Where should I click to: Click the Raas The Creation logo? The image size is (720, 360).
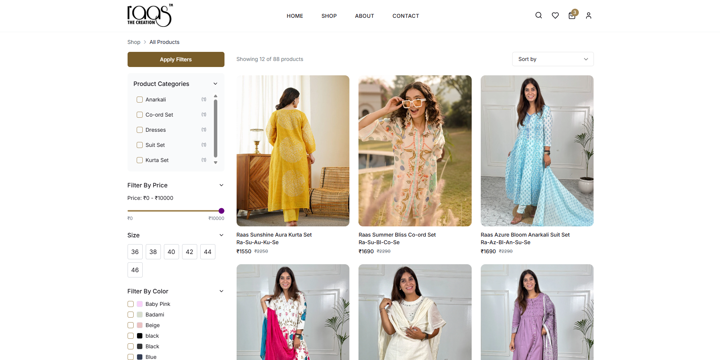[x=150, y=16]
